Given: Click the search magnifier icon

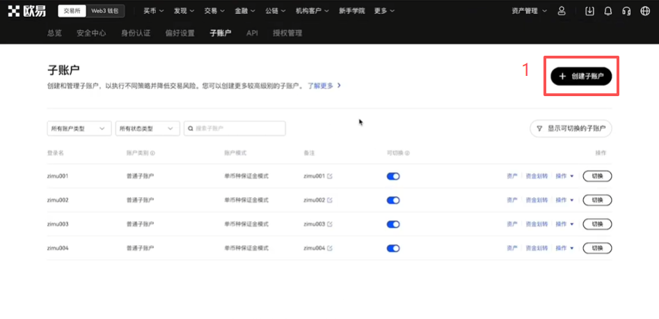Looking at the screenshot, I should [x=191, y=129].
